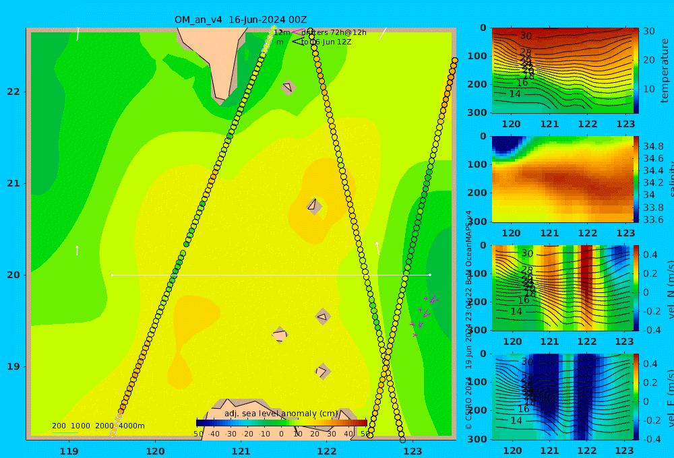Image resolution: width=674 pixels, height=458 pixels.
Task: Click the 'drifters 72h@12h' legend text
Action: tap(334, 32)
